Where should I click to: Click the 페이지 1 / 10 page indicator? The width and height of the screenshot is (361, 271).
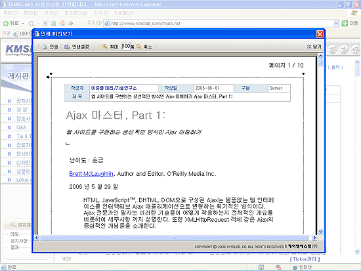pyautogui.click(x=286, y=66)
